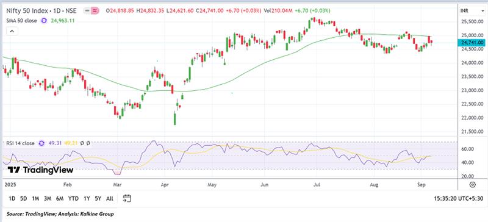
Task: Click the current price label 24,741.00
Action: 472,43
